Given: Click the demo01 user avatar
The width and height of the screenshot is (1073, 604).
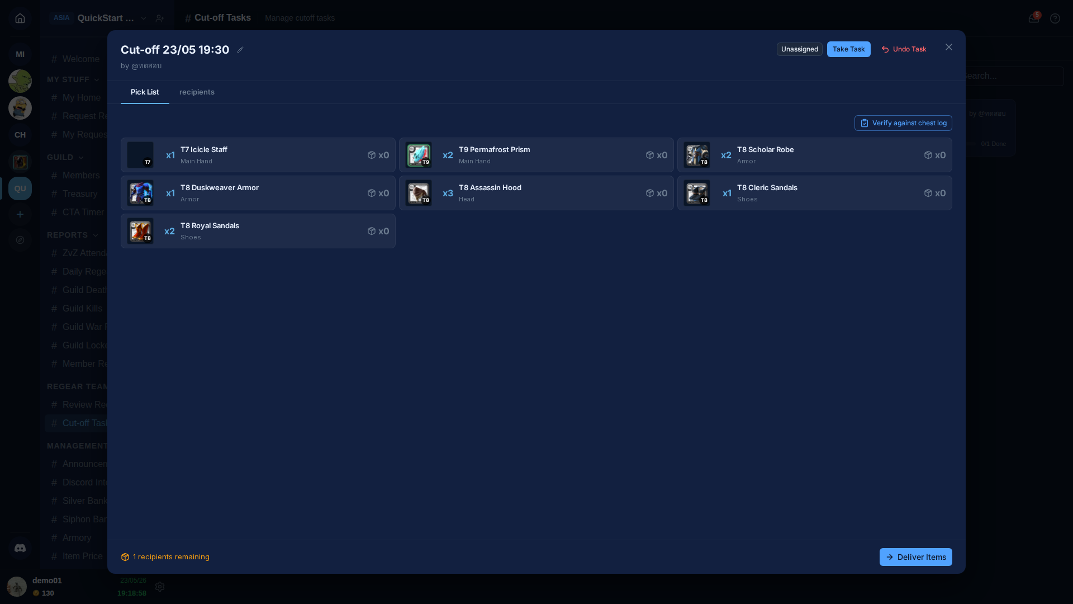Looking at the screenshot, I should (17, 587).
